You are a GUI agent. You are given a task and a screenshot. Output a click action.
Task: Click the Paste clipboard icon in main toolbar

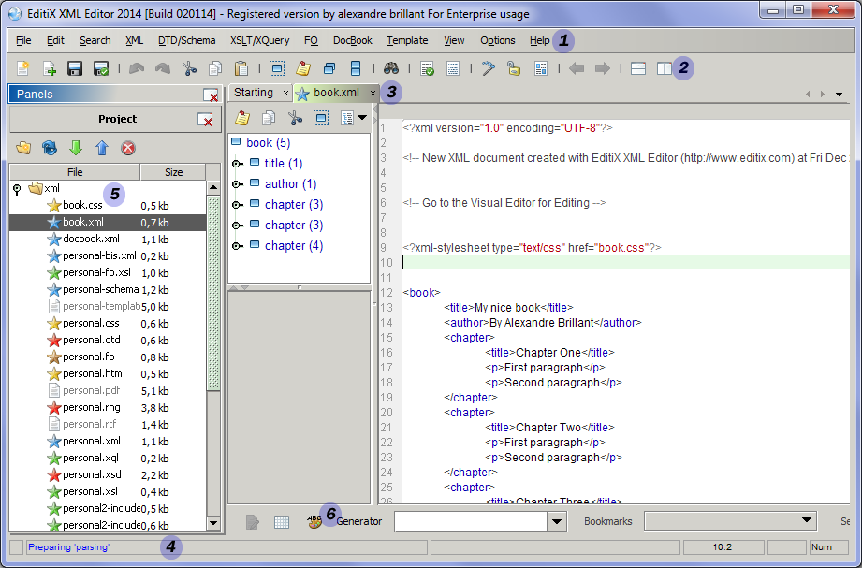[241, 68]
